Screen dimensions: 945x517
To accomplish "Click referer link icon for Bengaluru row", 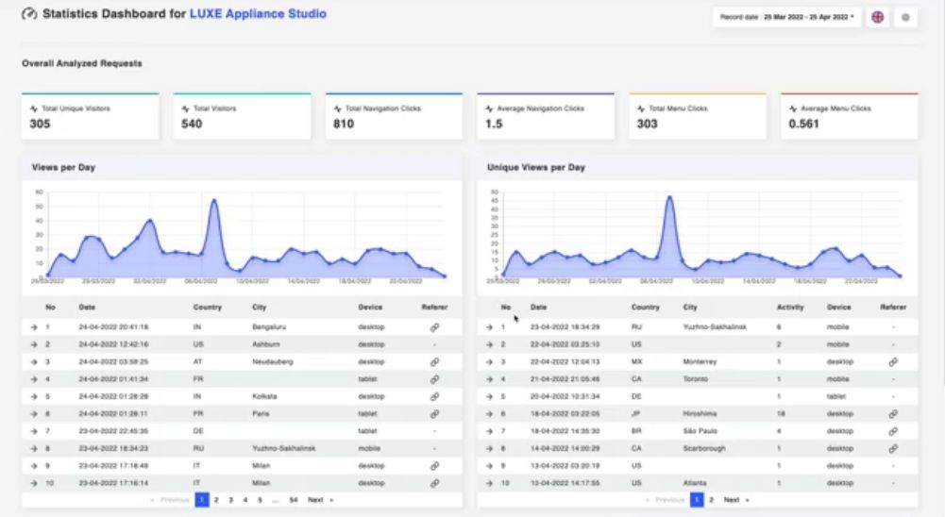I will 434,327.
